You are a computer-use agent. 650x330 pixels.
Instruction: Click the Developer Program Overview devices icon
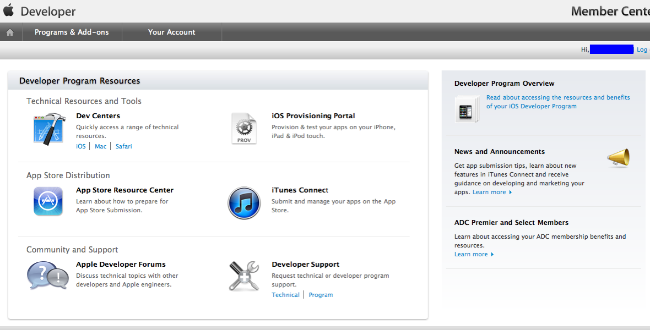[464, 108]
